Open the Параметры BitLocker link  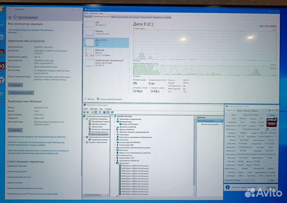(17, 166)
